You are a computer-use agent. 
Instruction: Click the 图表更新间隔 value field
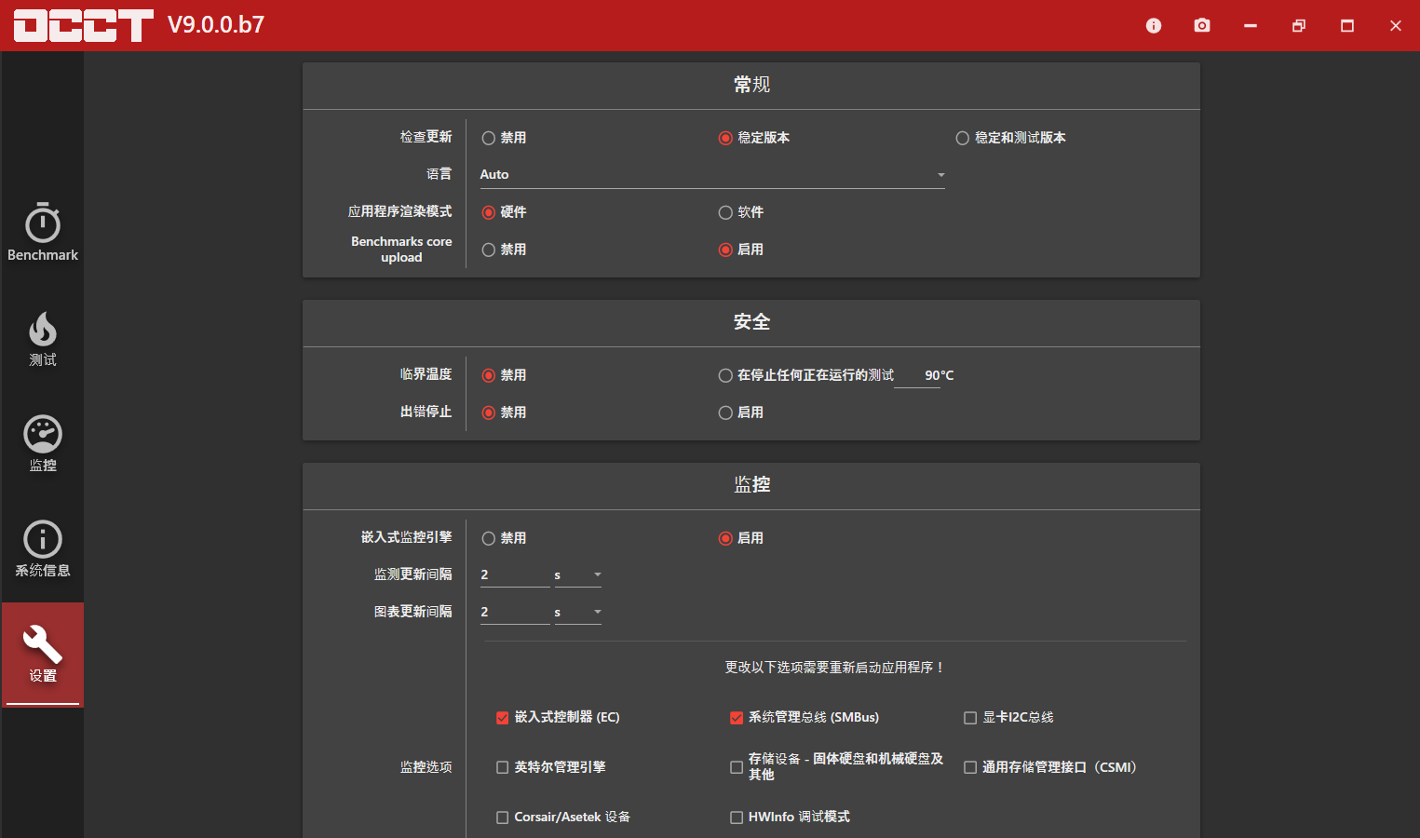(515, 612)
